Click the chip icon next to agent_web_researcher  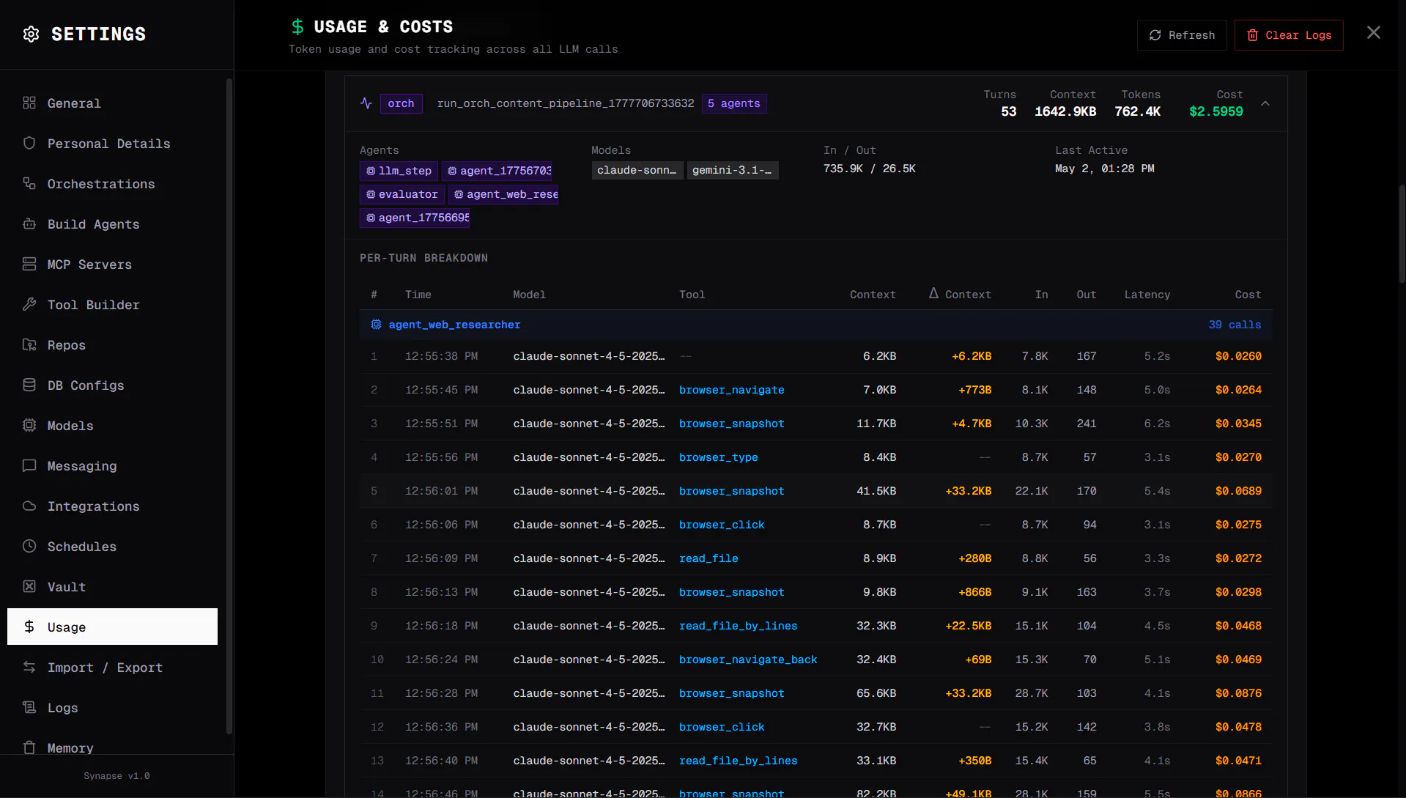[376, 325]
